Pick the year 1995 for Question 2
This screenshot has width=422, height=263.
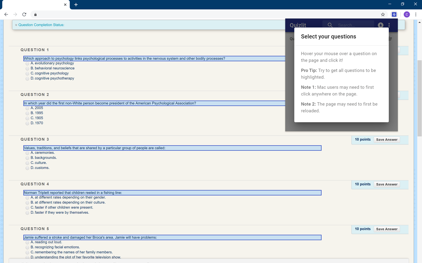click(27, 113)
